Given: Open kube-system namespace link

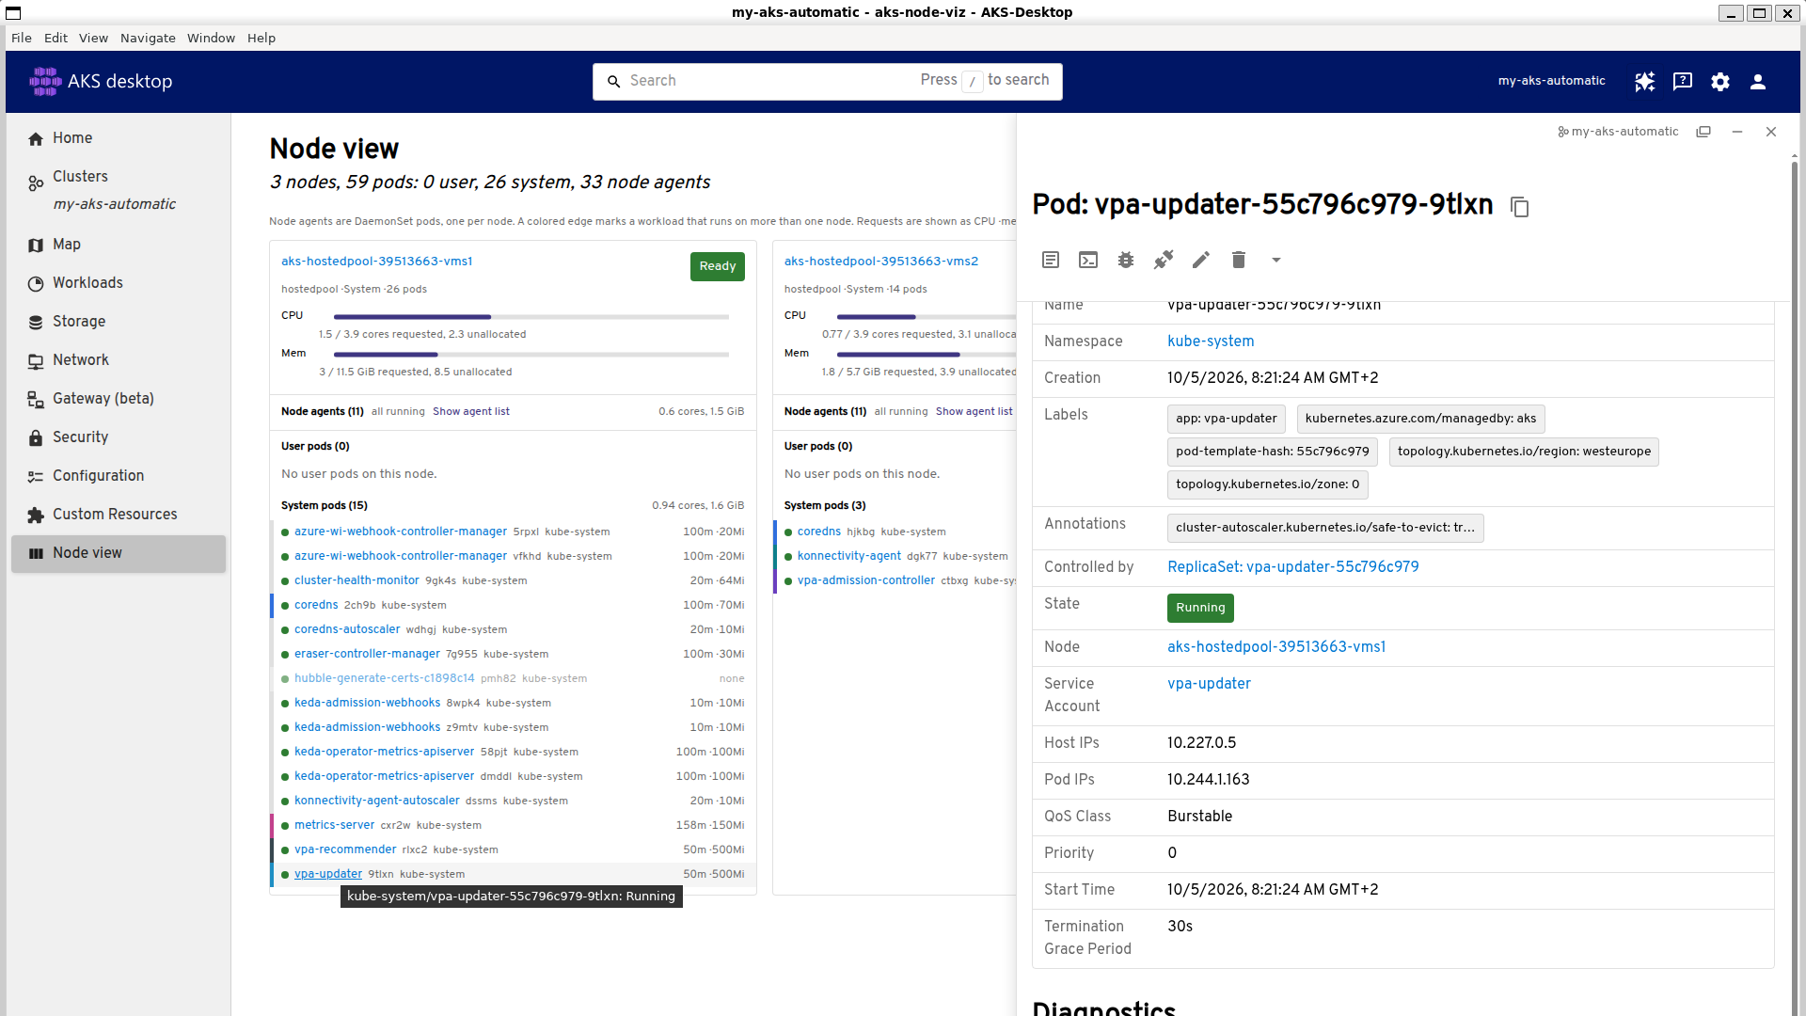Looking at the screenshot, I should (1211, 341).
